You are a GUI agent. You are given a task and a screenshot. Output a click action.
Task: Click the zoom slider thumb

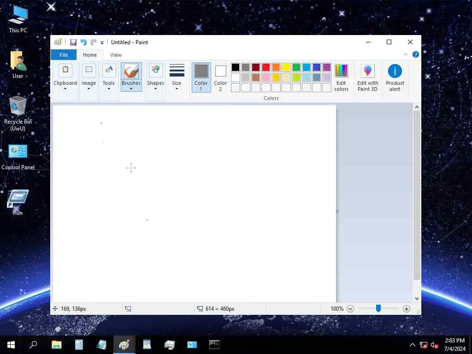pyautogui.click(x=378, y=308)
